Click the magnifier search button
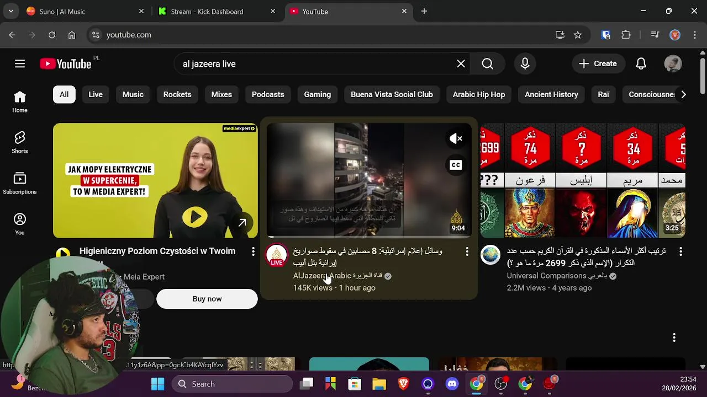 tap(487, 64)
